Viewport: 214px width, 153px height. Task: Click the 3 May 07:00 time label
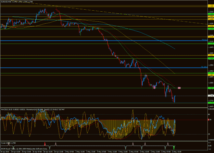69,152
